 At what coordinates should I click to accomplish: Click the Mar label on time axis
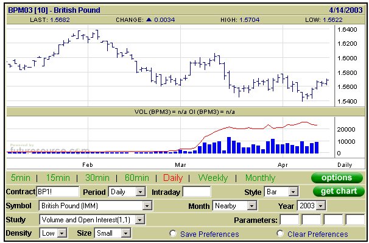(180, 165)
